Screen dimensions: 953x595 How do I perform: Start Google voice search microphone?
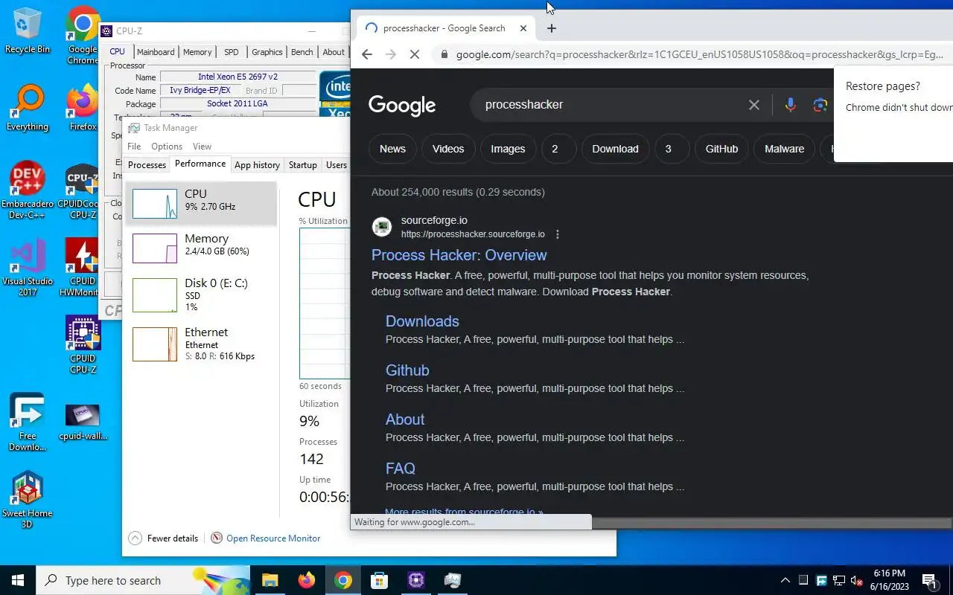click(791, 105)
